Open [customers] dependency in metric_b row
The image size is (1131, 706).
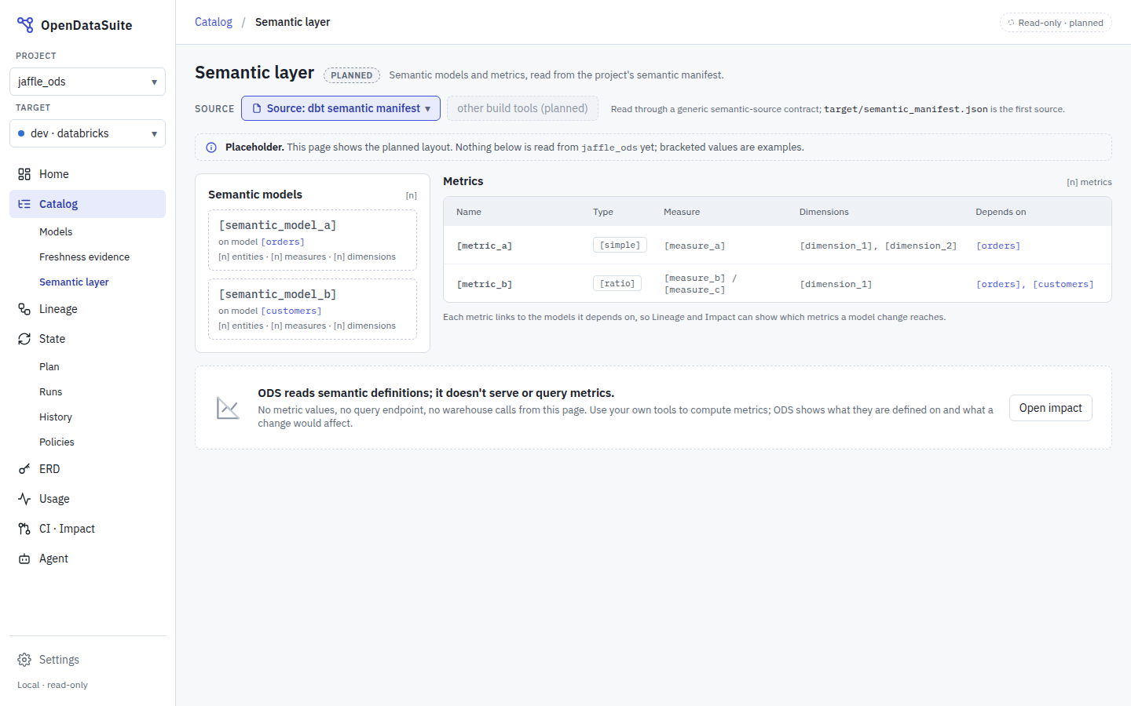pyautogui.click(x=1063, y=284)
